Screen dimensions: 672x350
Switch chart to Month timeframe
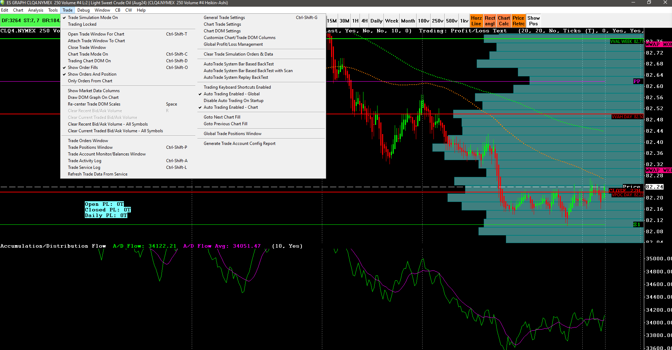pyautogui.click(x=408, y=21)
